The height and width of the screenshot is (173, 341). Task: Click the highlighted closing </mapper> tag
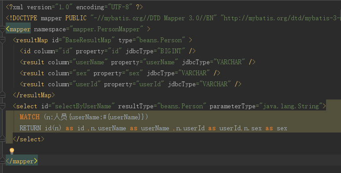pos(22,161)
